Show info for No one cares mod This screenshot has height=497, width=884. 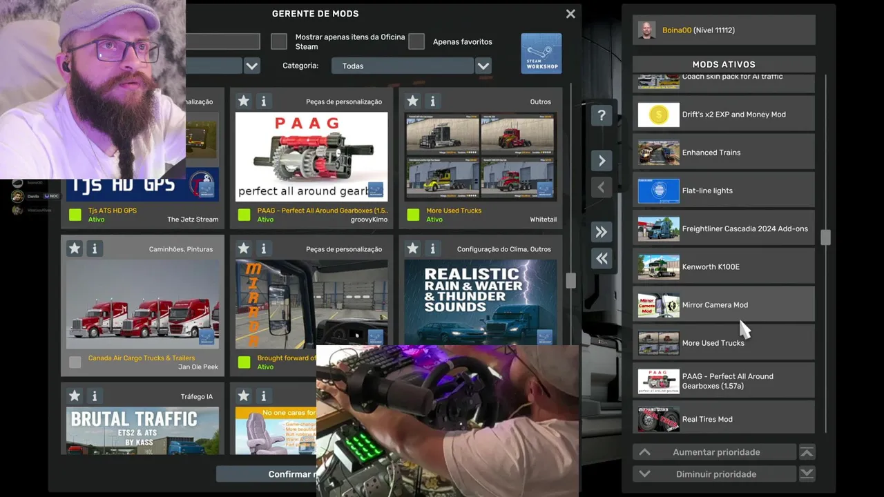coord(263,396)
